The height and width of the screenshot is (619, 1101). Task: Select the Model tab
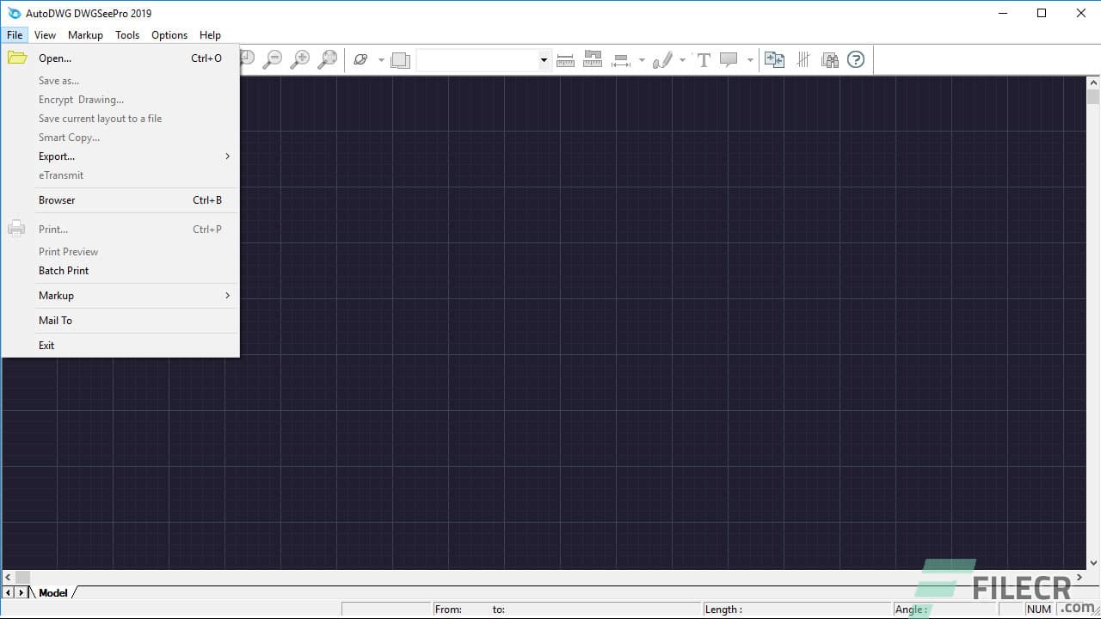(53, 592)
